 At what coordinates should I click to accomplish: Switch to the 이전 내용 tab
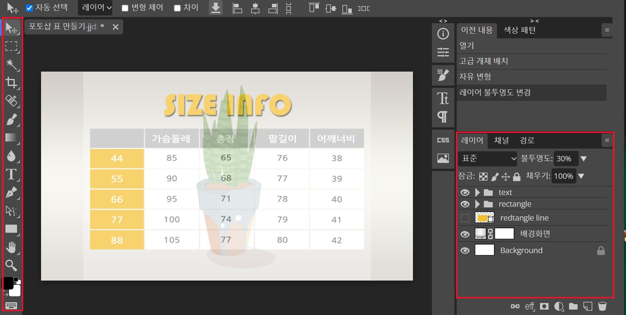click(x=477, y=30)
